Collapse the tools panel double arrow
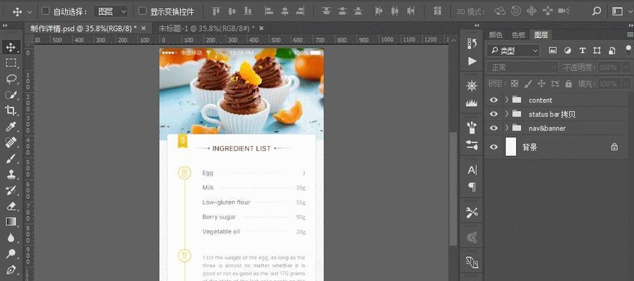Screen dimensions: 634x281 point(5,25)
